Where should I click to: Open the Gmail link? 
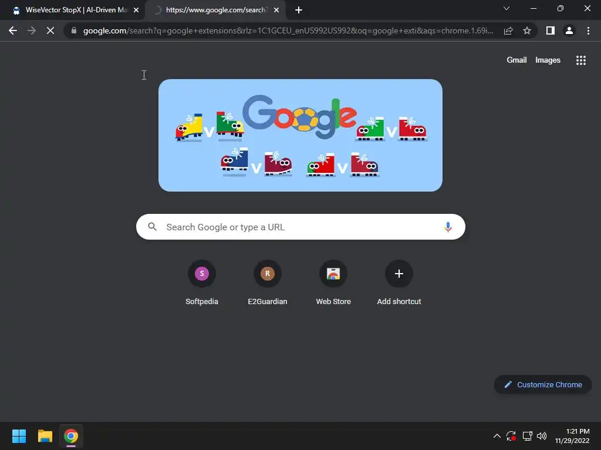click(516, 60)
